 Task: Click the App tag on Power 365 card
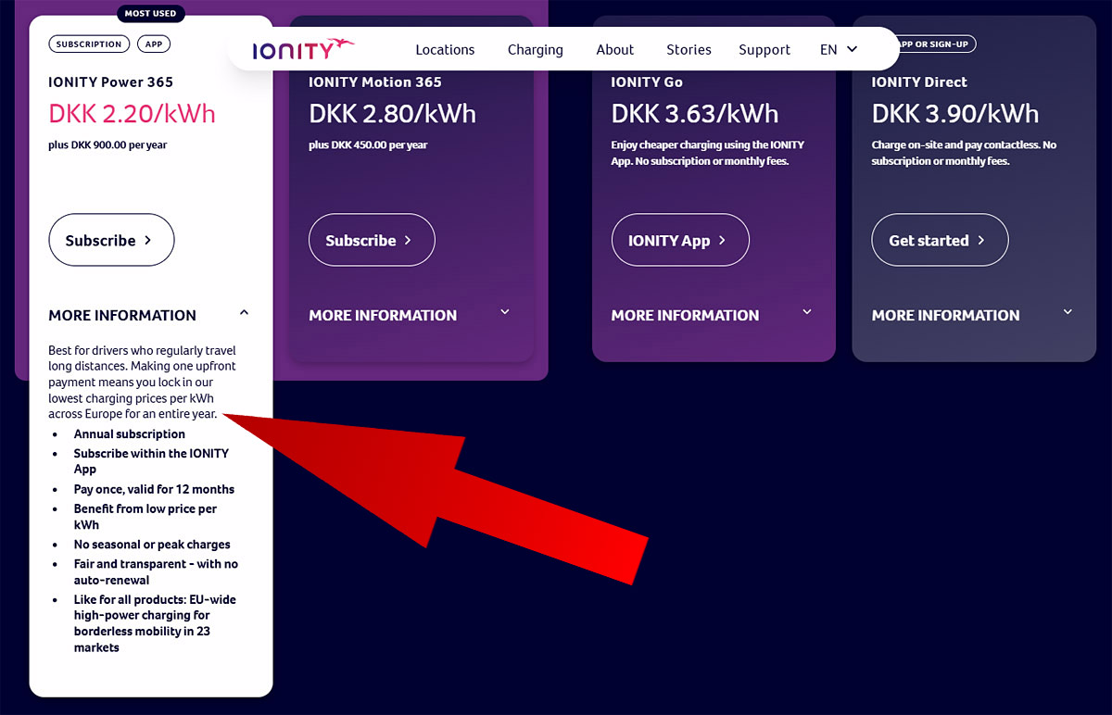coord(154,44)
